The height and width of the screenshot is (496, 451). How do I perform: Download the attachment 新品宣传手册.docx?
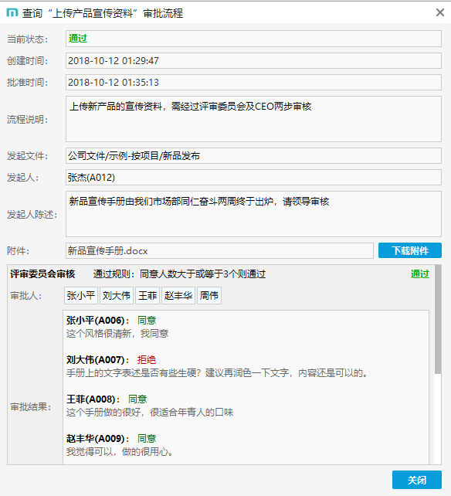tap(410, 250)
